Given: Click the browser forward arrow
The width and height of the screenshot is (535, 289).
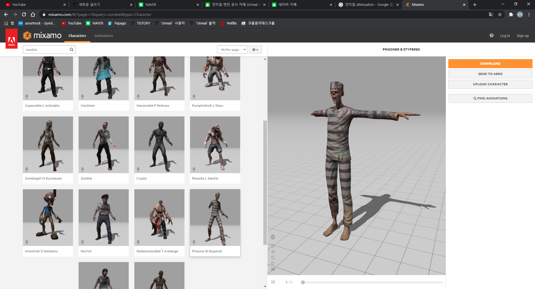Looking at the screenshot, I should 15,14.
